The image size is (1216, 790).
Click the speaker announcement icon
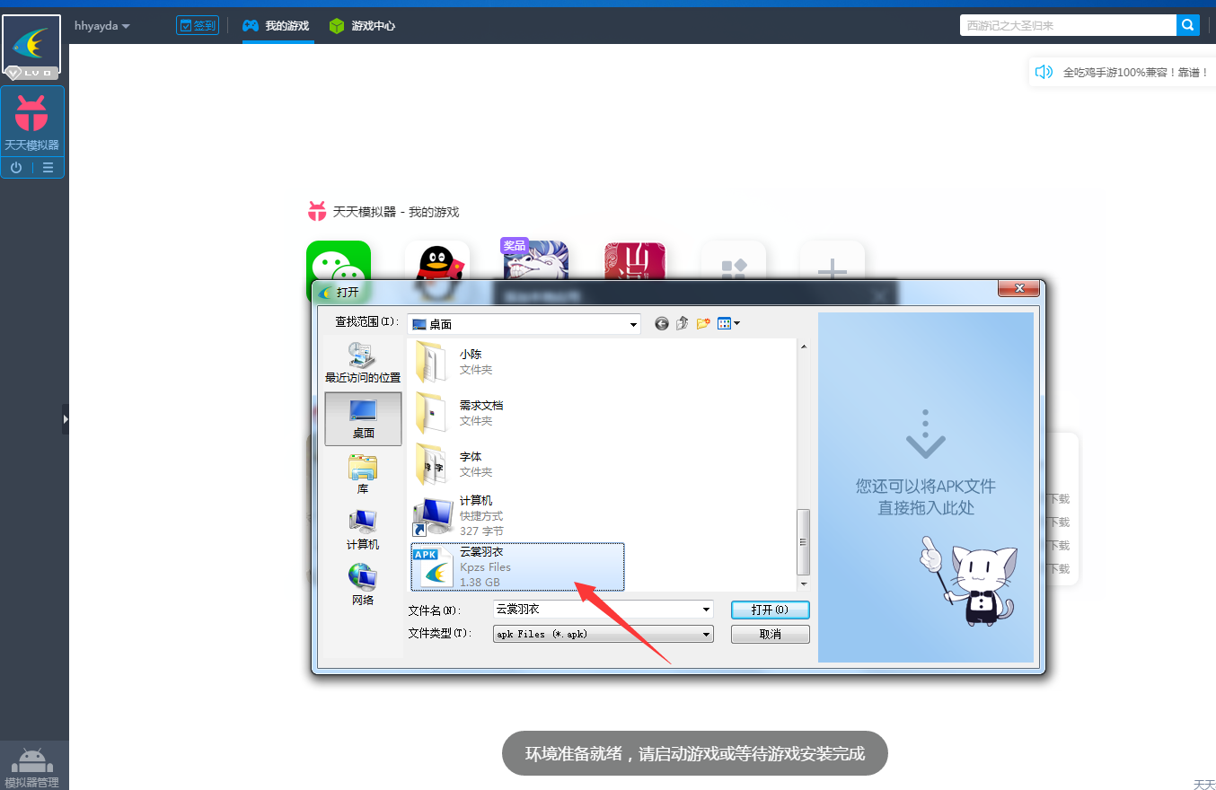1044,72
